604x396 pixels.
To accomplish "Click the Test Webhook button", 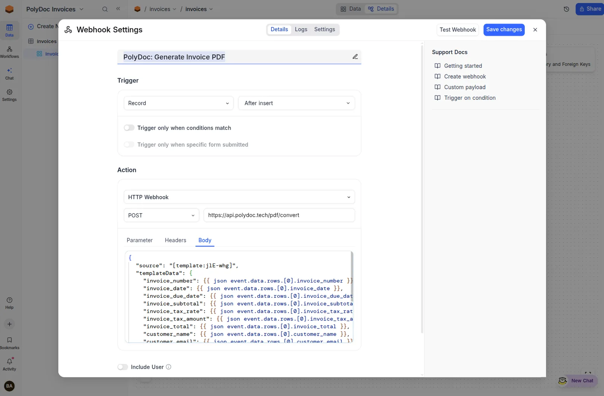I will tap(458, 30).
